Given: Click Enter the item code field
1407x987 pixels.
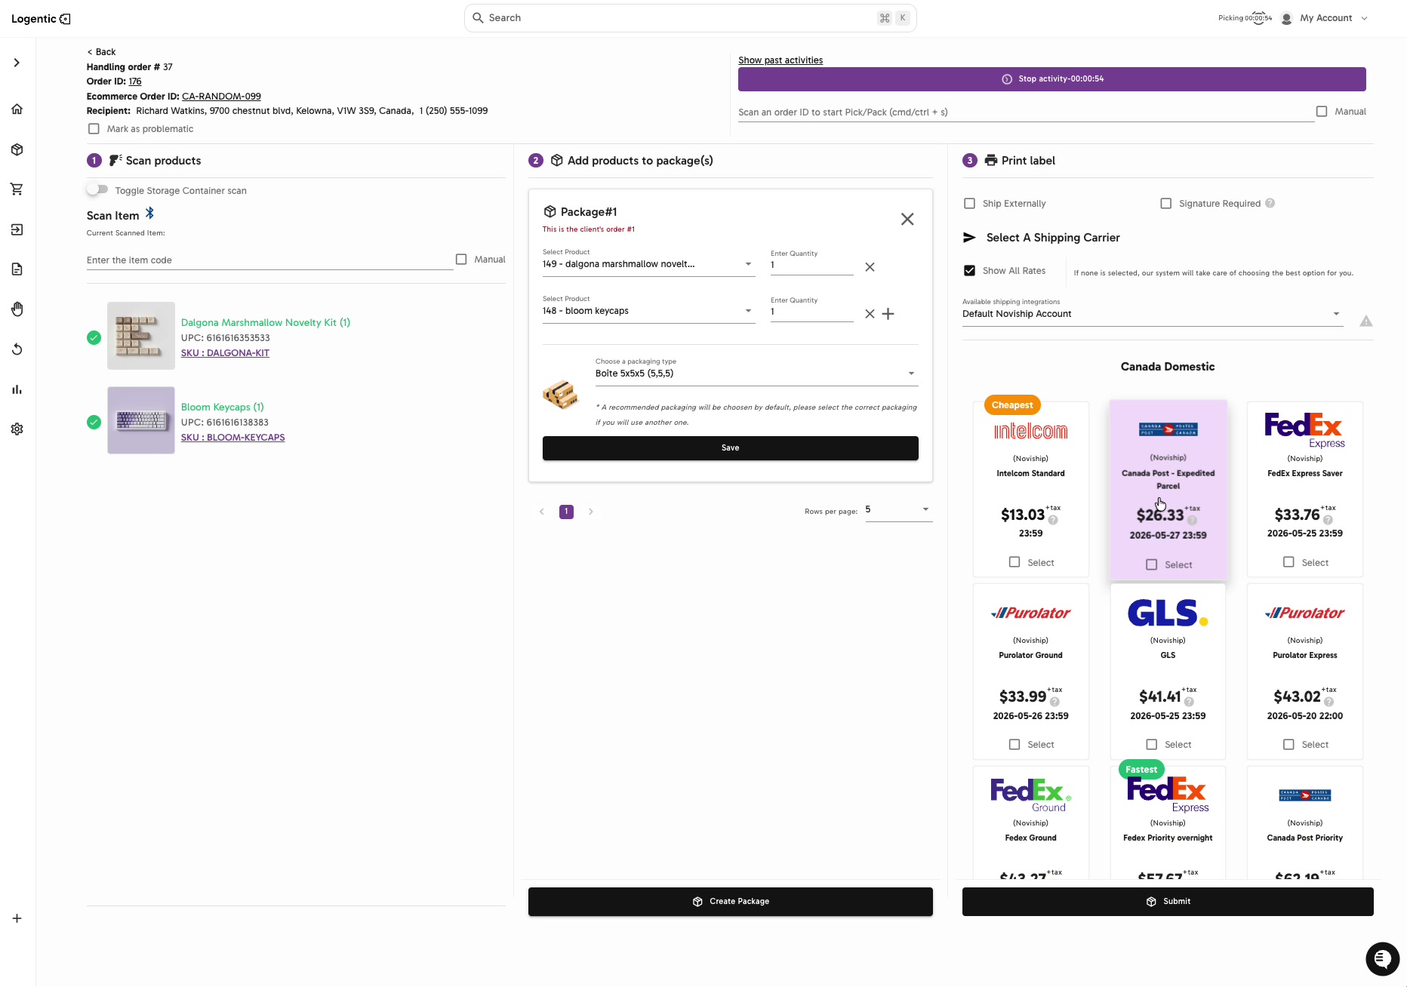Looking at the screenshot, I should tap(269, 260).
